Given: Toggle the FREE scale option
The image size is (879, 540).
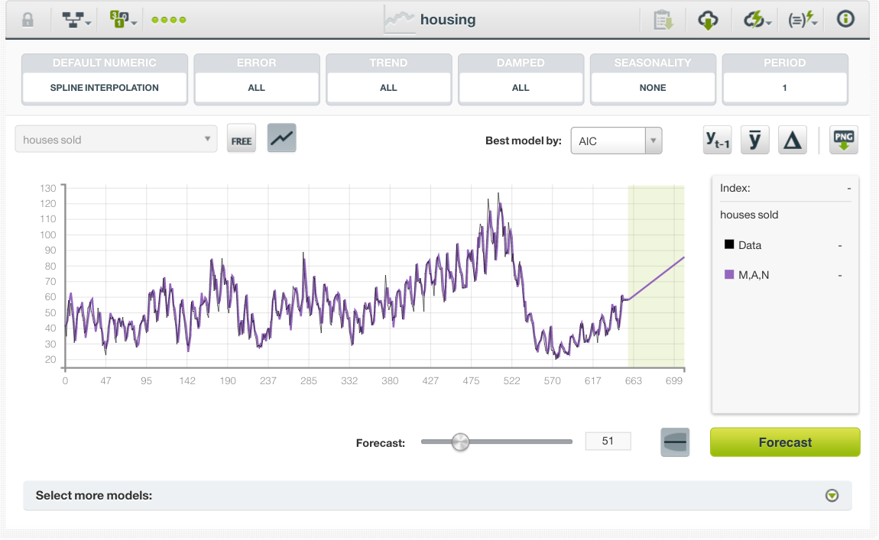Looking at the screenshot, I should tap(242, 140).
